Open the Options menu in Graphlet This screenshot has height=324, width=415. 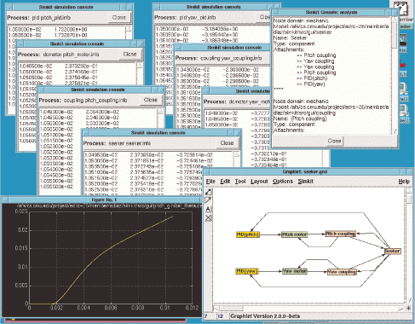[x=283, y=182]
